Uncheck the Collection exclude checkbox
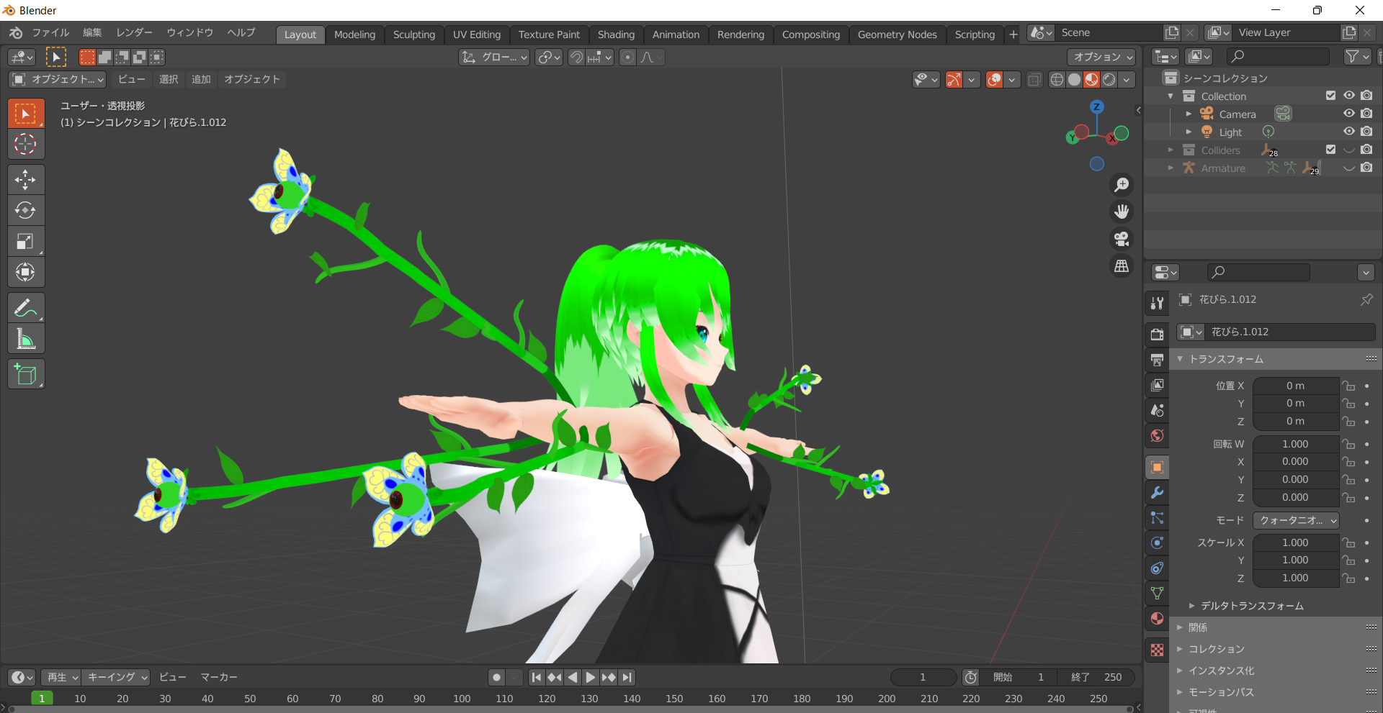 1330,96
